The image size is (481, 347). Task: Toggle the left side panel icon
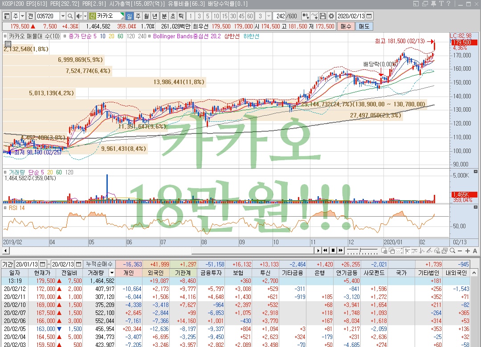(x=6, y=16)
